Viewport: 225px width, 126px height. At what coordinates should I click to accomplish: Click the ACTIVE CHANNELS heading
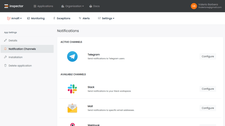coord(71,42)
